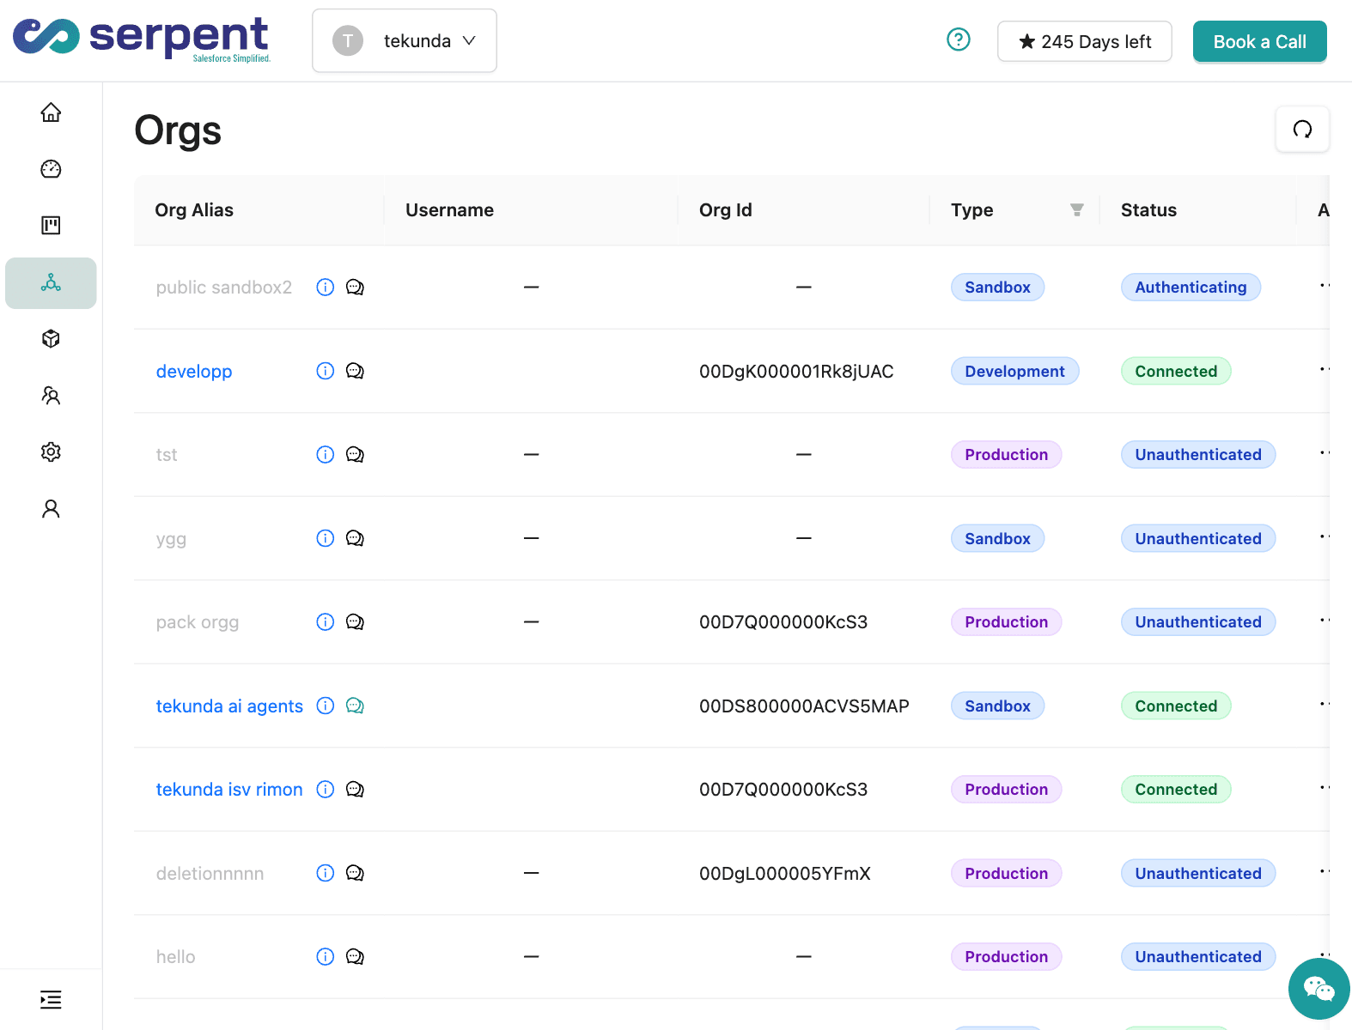Viewport: 1352px width, 1030px height.
Task: Expand the collapsed sidebar menu
Action: (x=51, y=999)
